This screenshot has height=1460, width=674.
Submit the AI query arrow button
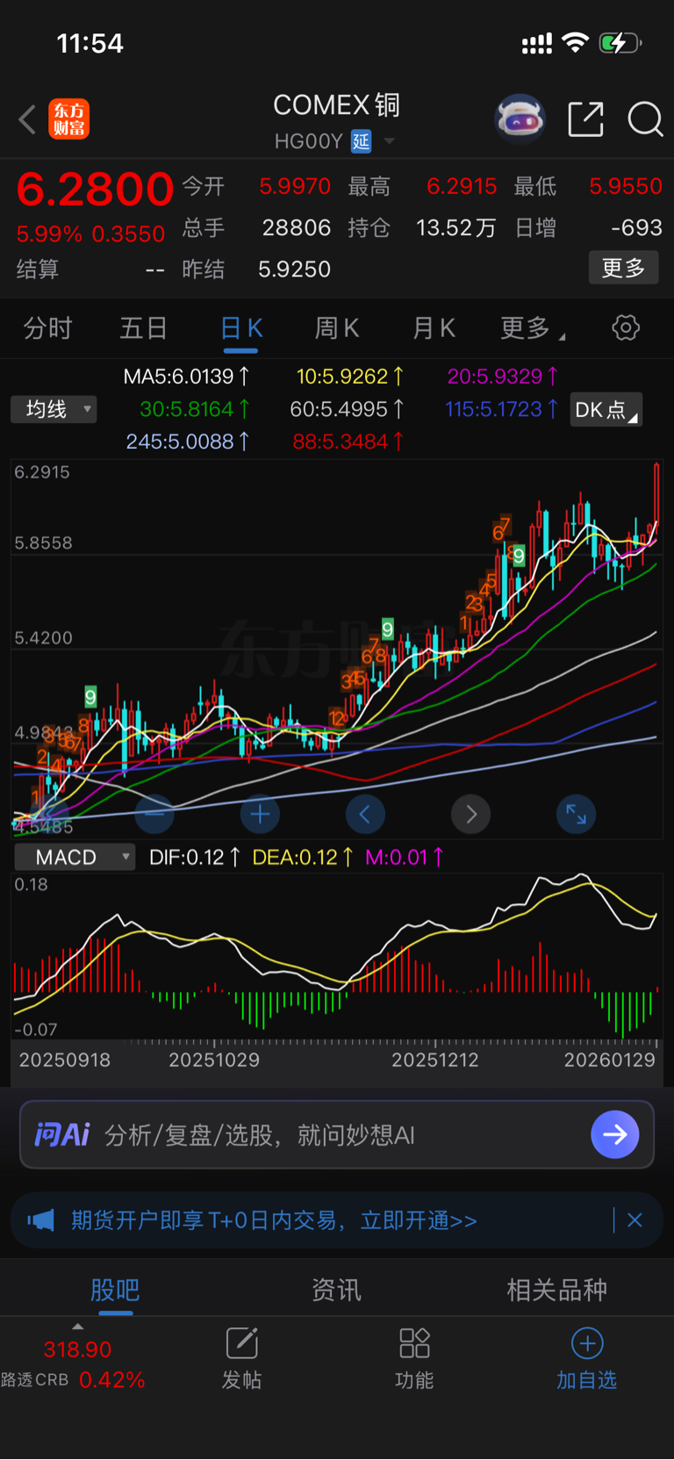(x=615, y=1134)
